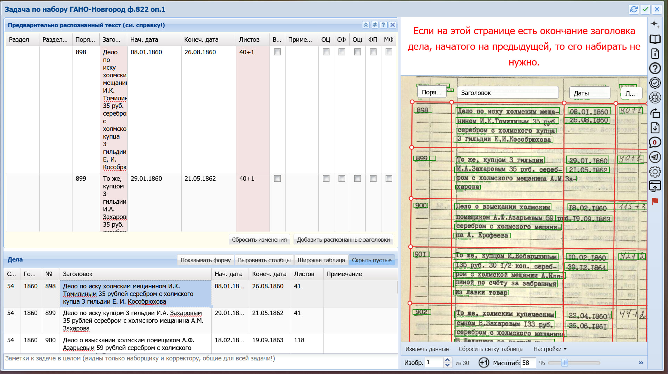668x374 pixels.
Task: Click Сбросить изменения button
Action: pyautogui.click(x=259, y=240)
